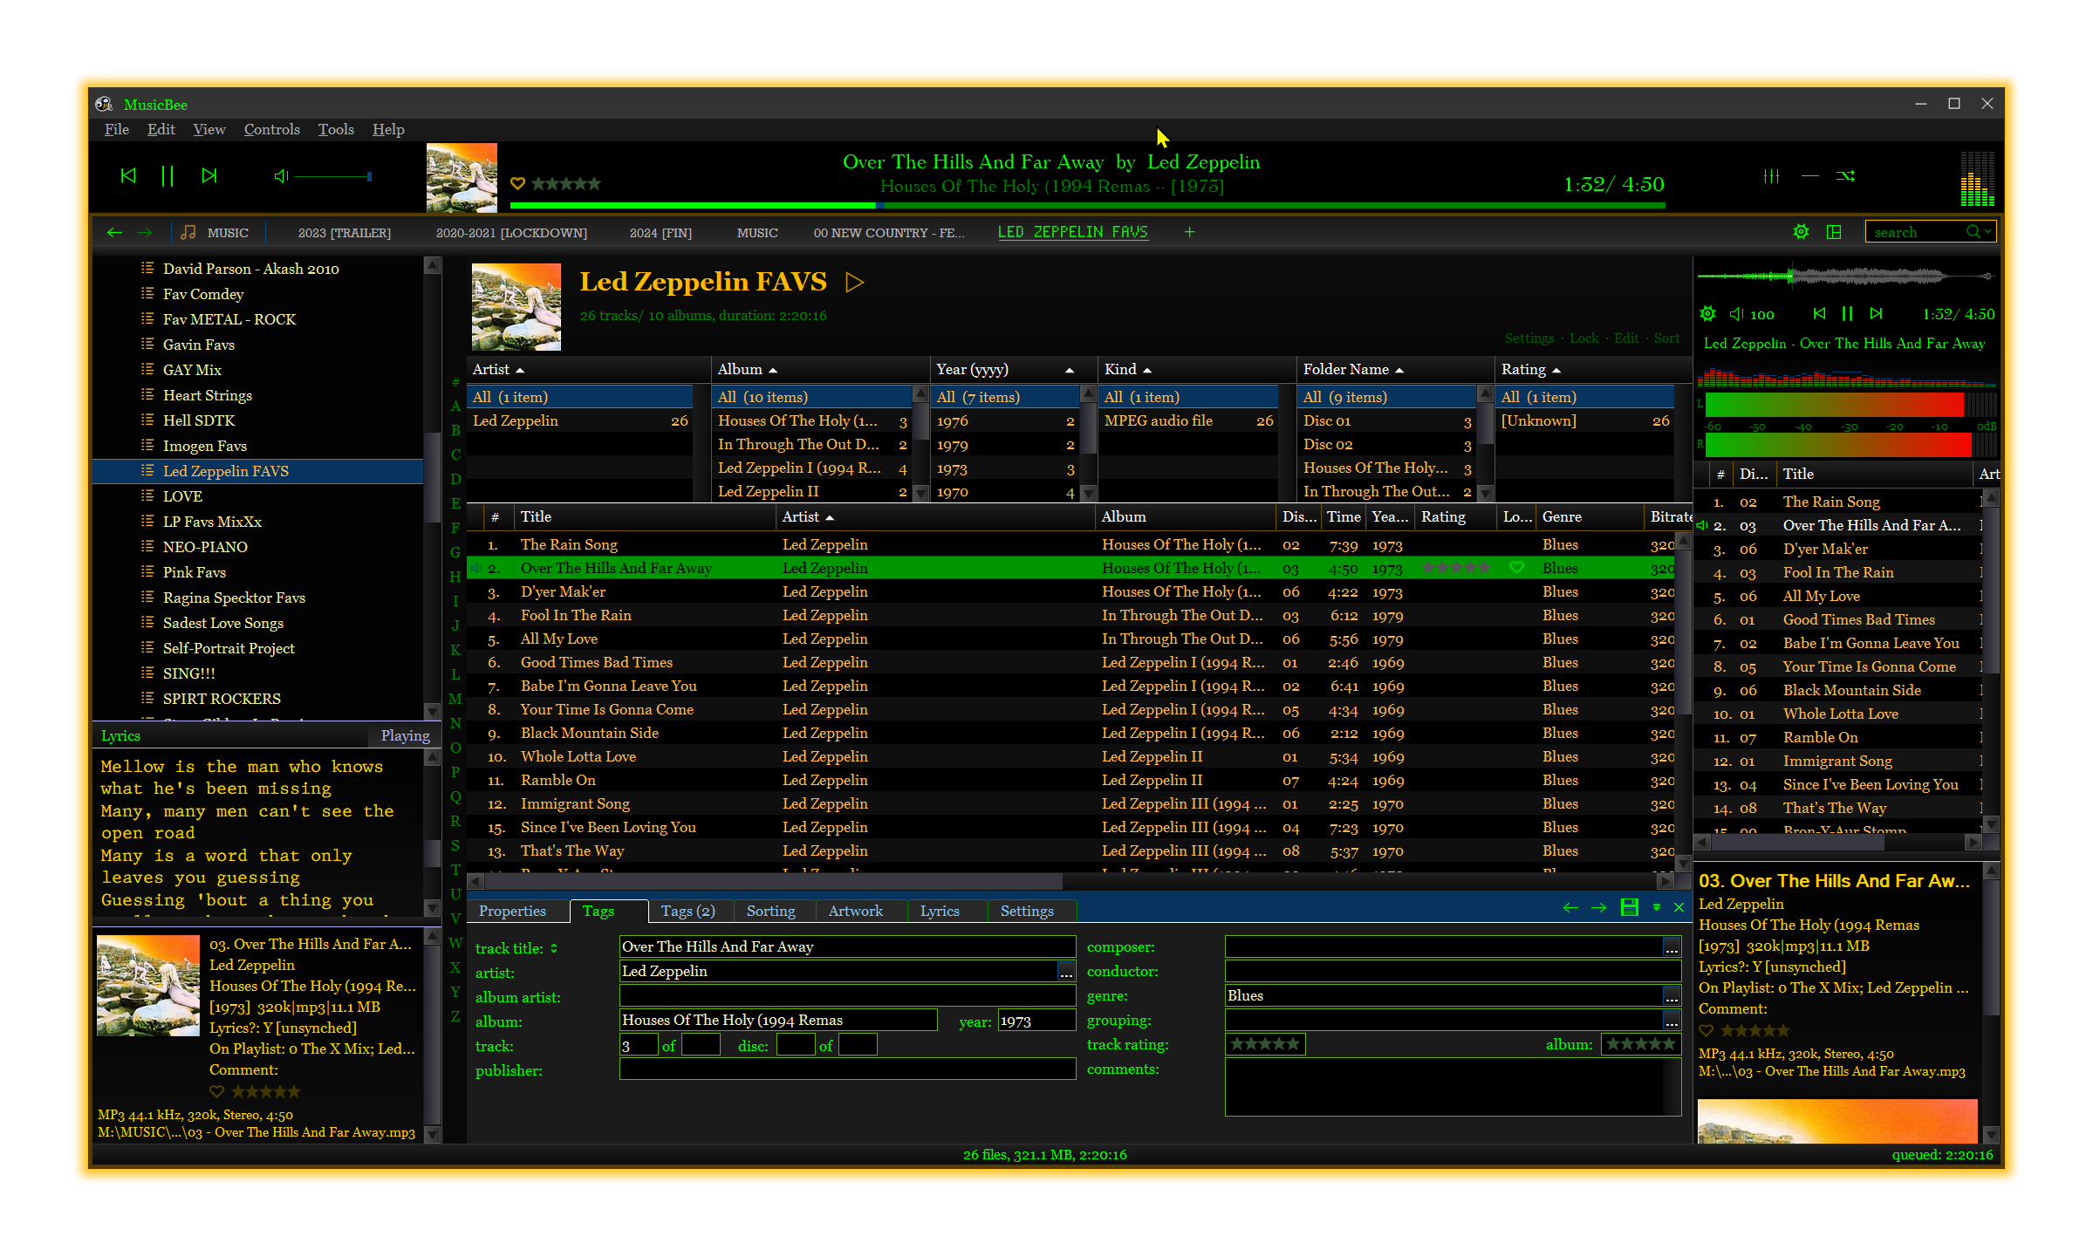Open panel settings gear beside search box
The height and width of the screenshot is (1257, 2093).
point(1801,232)
